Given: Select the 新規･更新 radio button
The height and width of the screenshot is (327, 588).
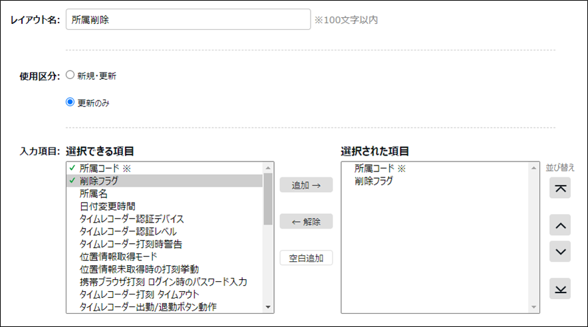Looking at the screenshot, I should [x=70, y=75].
